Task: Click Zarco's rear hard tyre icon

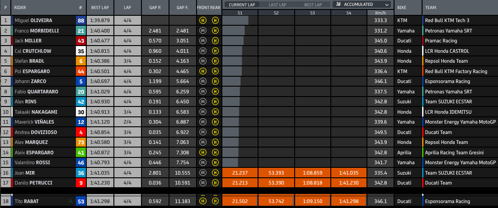Action: (x=216, y=82)
